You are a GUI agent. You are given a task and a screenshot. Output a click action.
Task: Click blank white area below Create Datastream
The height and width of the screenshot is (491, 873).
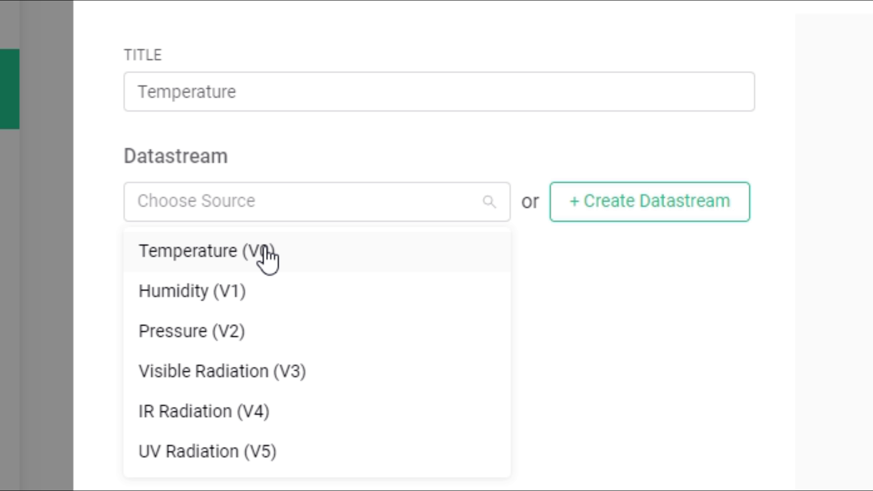[650, 318]
